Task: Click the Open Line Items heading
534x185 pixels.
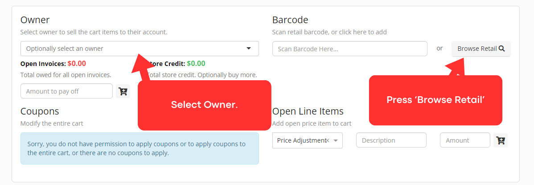Action: [308, 111]
